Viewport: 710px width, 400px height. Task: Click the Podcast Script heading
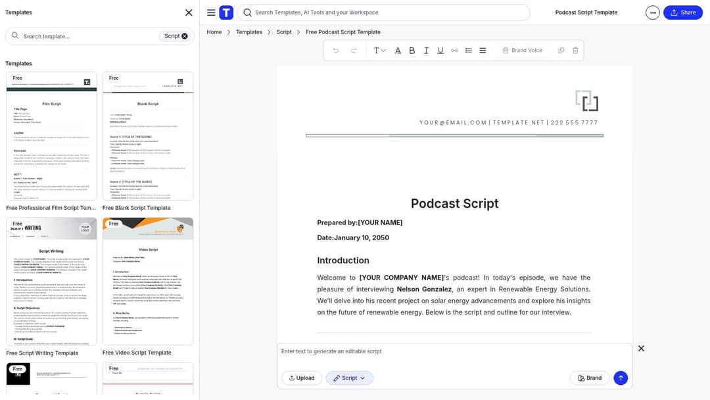tap(455, 203)
